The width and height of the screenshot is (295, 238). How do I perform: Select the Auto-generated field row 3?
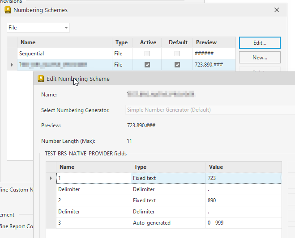(x=94, y=223)
